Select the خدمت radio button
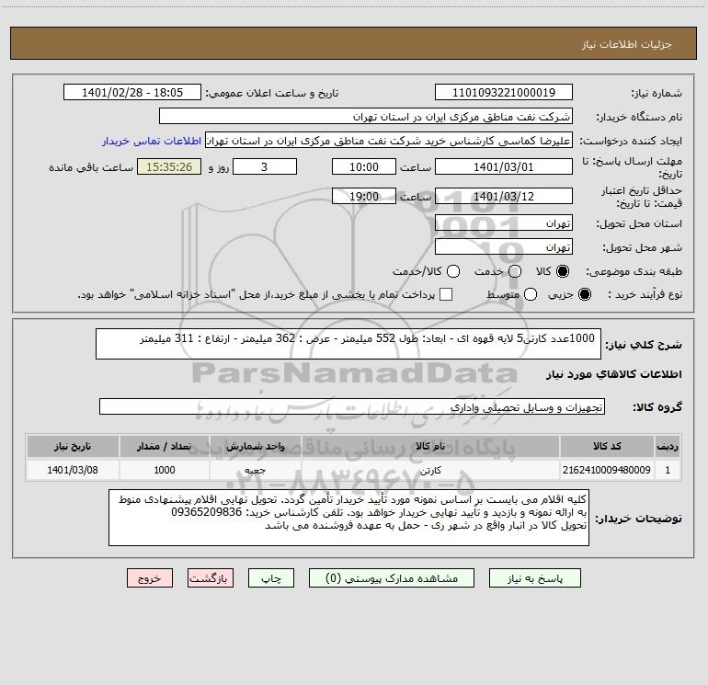Viewport: 708px width, 685px height. 515,271
